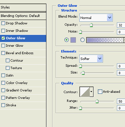This screenshot has height=127, width=125.
Task: Click the solid glow color swatch
Action: tap(73, 40)
